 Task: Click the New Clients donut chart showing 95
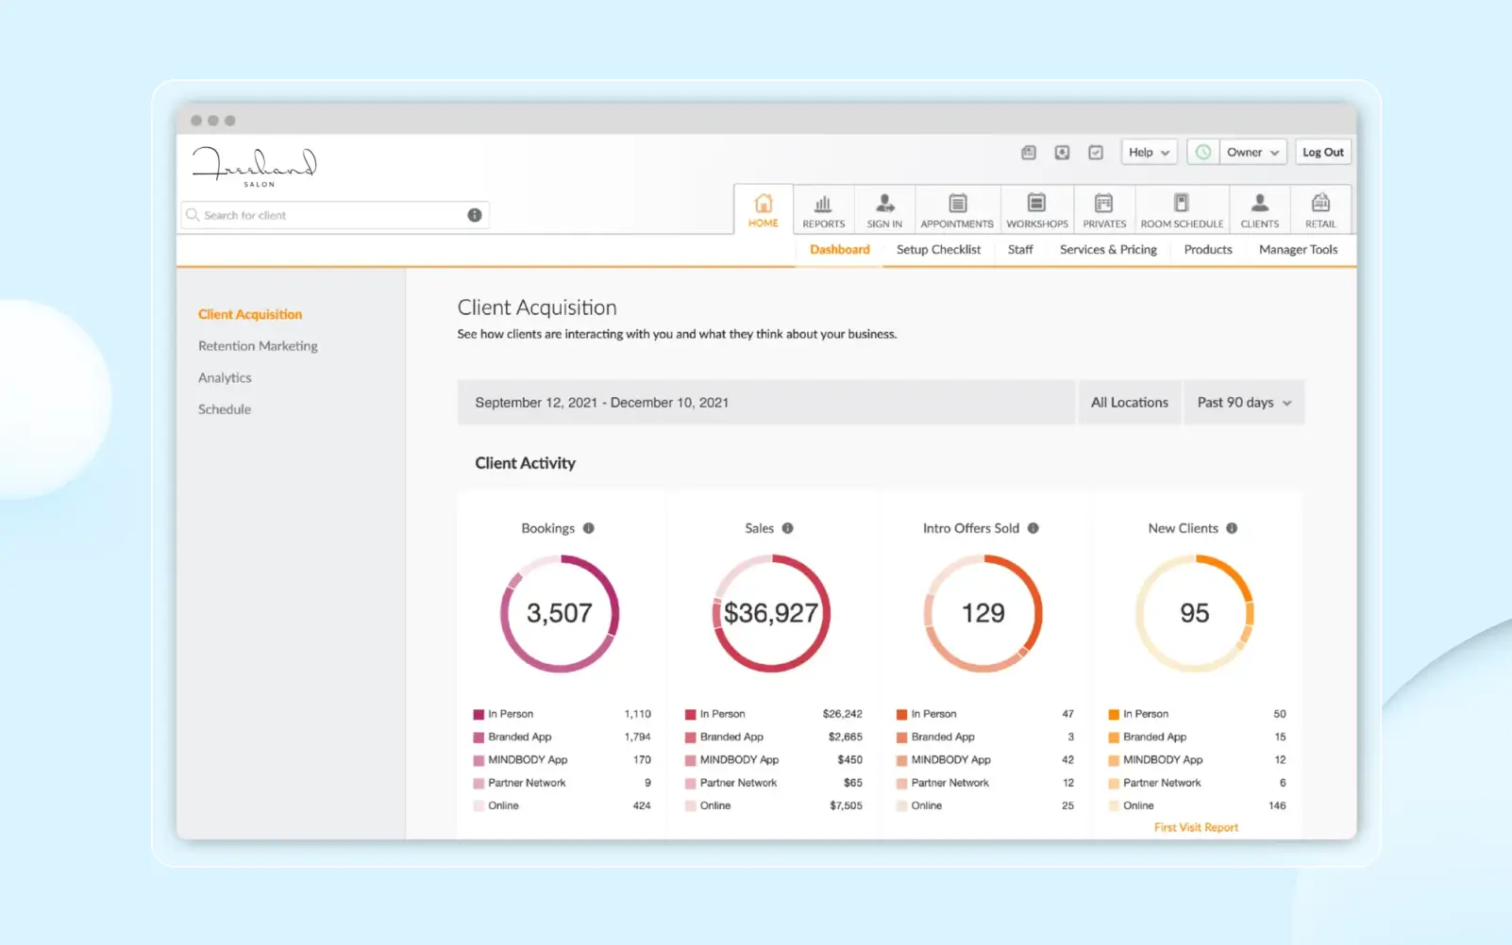click(1194, 613)
